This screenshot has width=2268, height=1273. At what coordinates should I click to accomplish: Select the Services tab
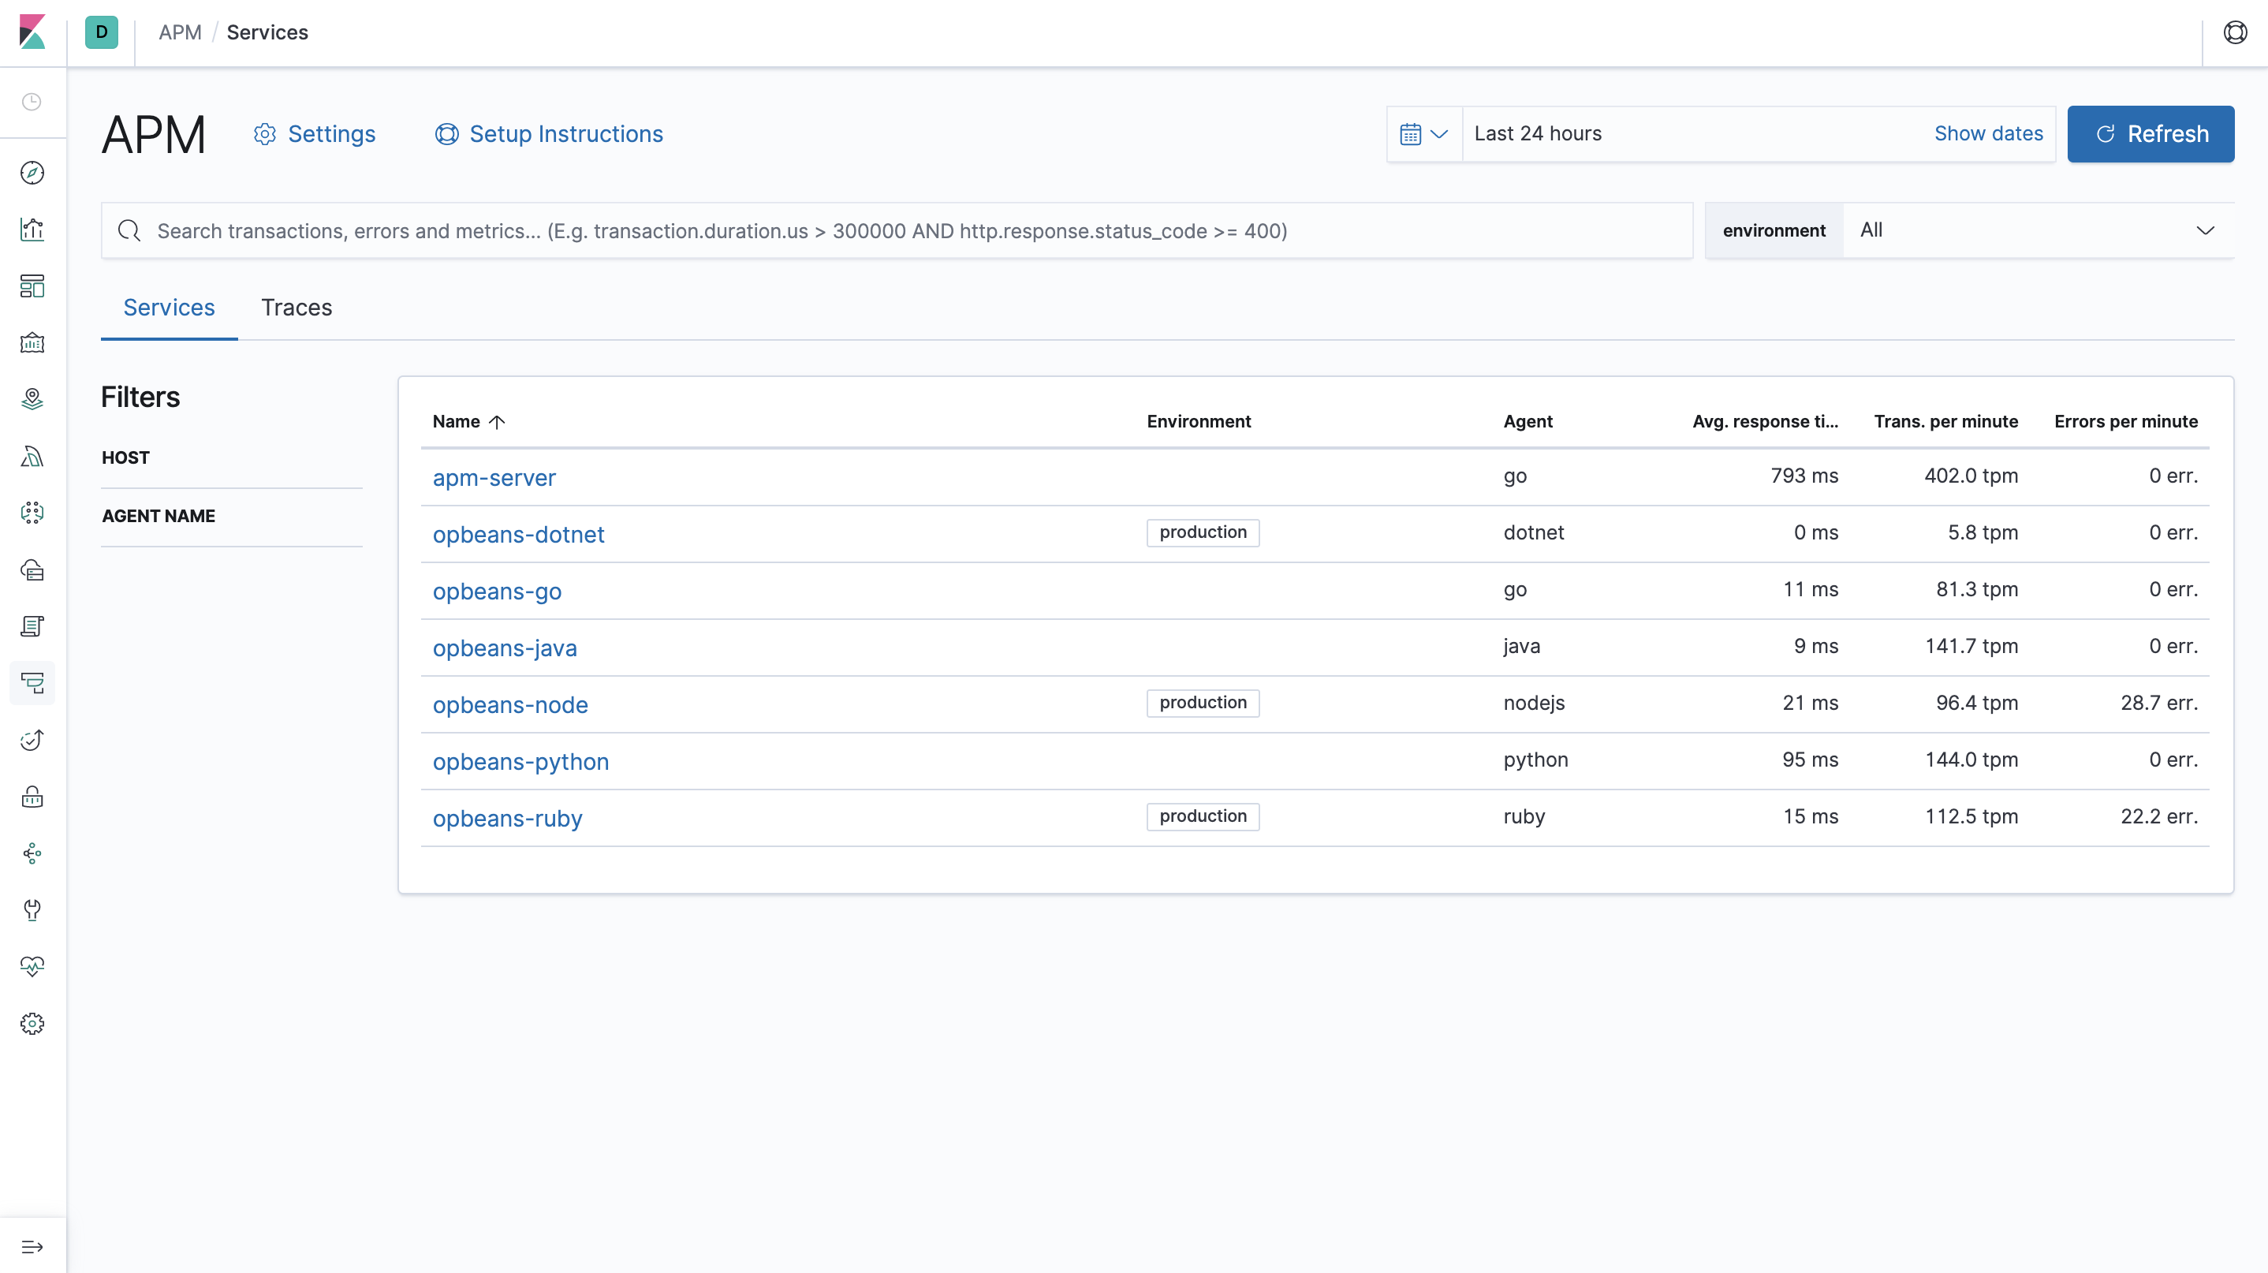tap(168, 308)
